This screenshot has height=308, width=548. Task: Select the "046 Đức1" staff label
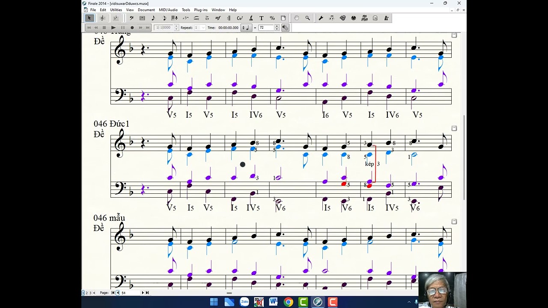click(111, 124)
